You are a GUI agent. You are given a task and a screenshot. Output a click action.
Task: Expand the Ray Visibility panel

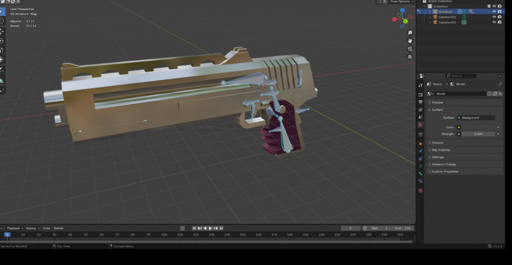pos(441,150)
